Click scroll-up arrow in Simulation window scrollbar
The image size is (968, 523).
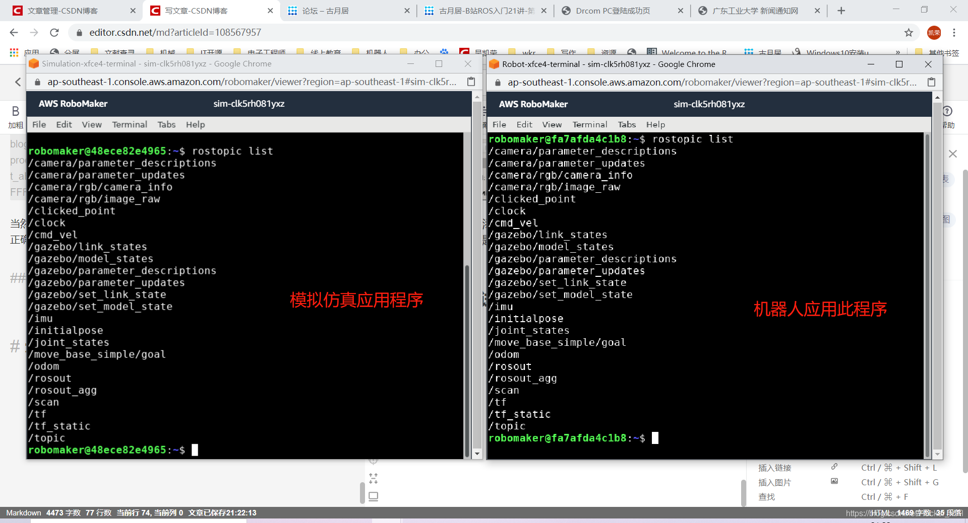point(477,97)
